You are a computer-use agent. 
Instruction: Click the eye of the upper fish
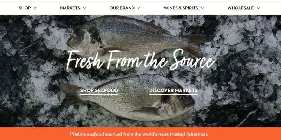[x=79, y=38]
